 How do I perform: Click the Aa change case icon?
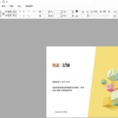click(34, 11)
